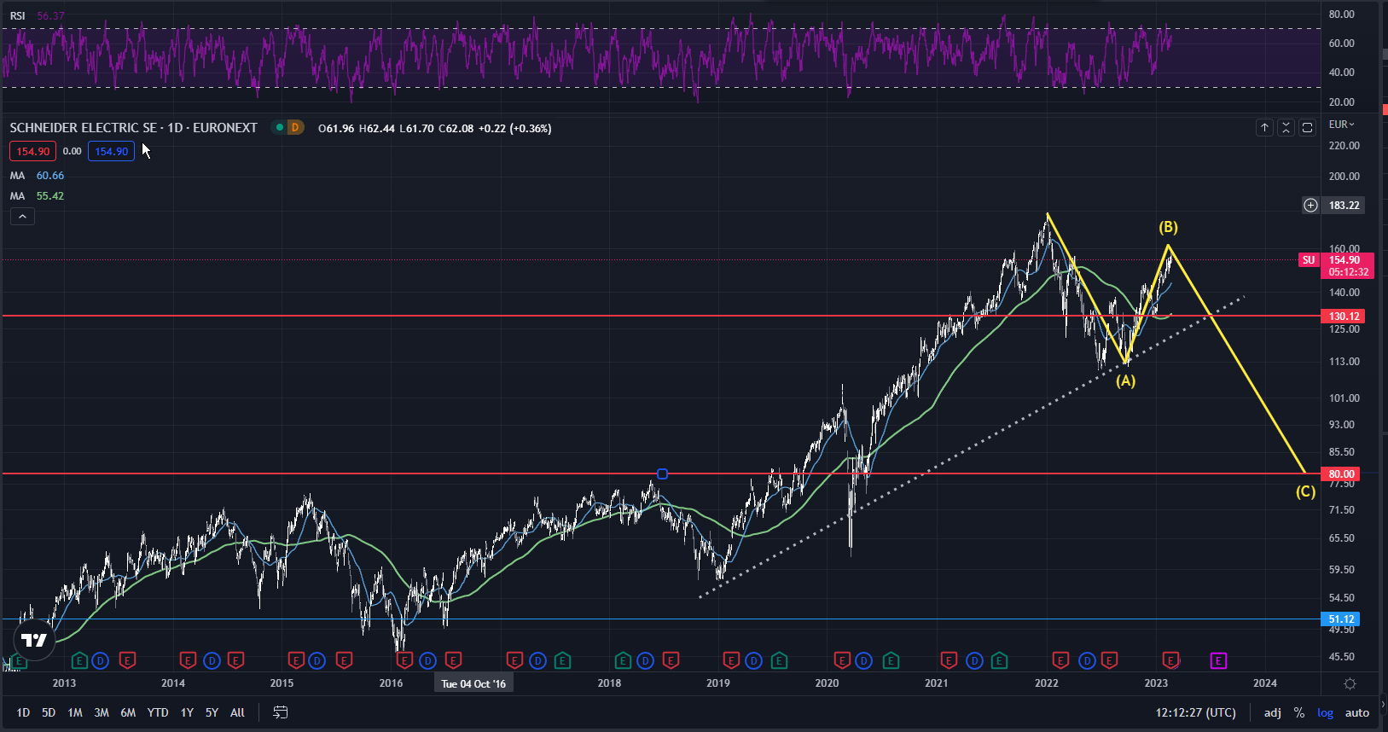
Task: Toggle percent scale with % button
Action: tap(1299, 712)
